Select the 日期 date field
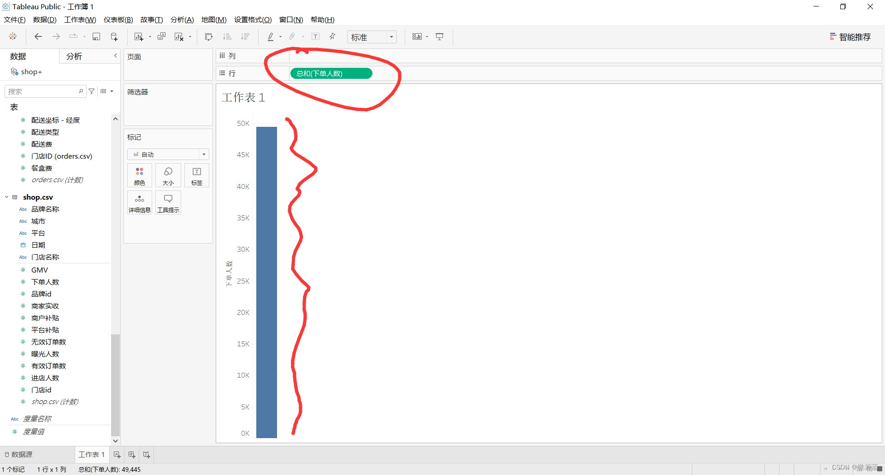The width and height of the screenshot is (885, 475). (38, 245)
